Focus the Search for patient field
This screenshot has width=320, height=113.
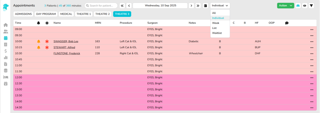point(101,6)
